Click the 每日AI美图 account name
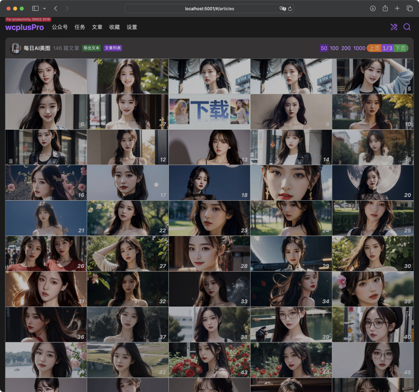The width and height of the screenshot is (419, 392). coord(37,48)
